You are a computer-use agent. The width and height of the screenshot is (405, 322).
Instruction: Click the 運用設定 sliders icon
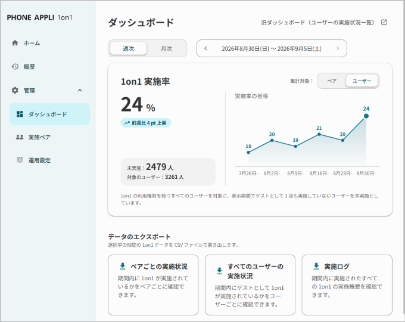coord(20,160)
